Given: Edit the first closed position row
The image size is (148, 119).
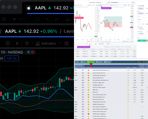Looking at the screenshot, I should coord(133,51).
